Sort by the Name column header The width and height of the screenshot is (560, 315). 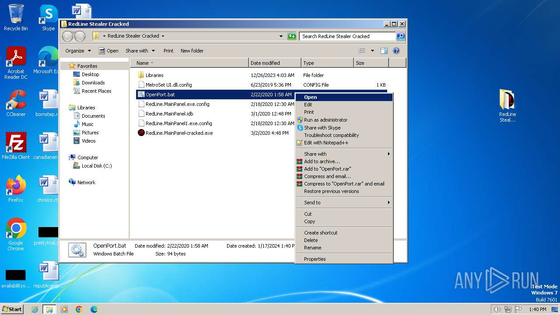pyautogui.click(x=189, y=63)
